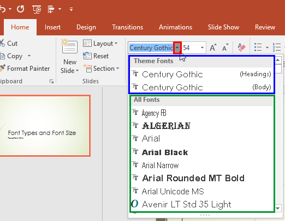
Task: Click the font size box showing 54
Action: 191,48
